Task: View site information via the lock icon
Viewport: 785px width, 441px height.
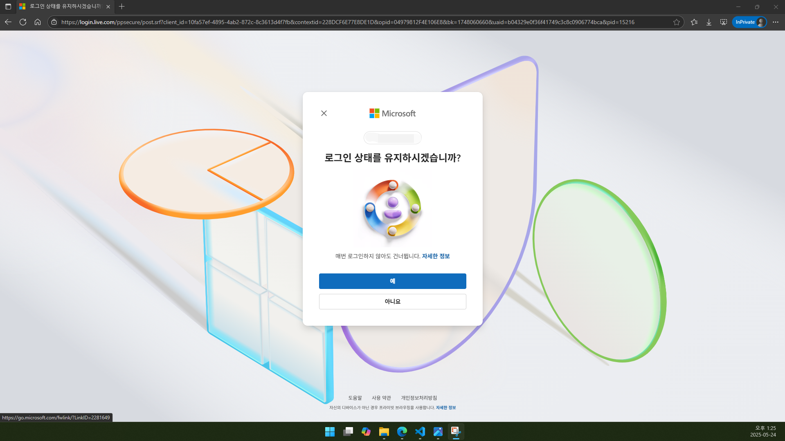Action: pos(54,22)
